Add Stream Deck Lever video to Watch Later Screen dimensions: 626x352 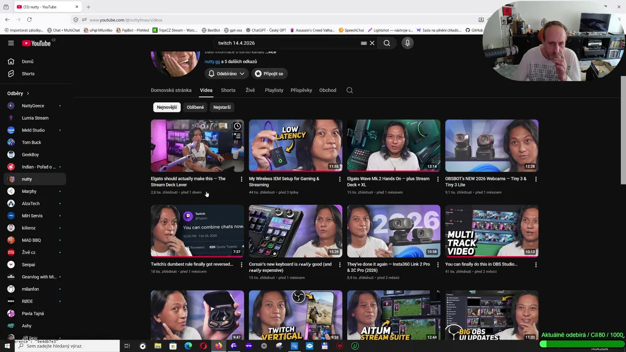(x=237, y=126)
